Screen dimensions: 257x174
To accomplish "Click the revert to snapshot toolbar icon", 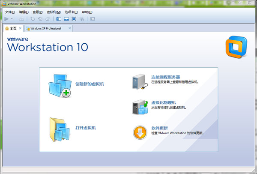I will pyautogui.click(x=40, y=19).
